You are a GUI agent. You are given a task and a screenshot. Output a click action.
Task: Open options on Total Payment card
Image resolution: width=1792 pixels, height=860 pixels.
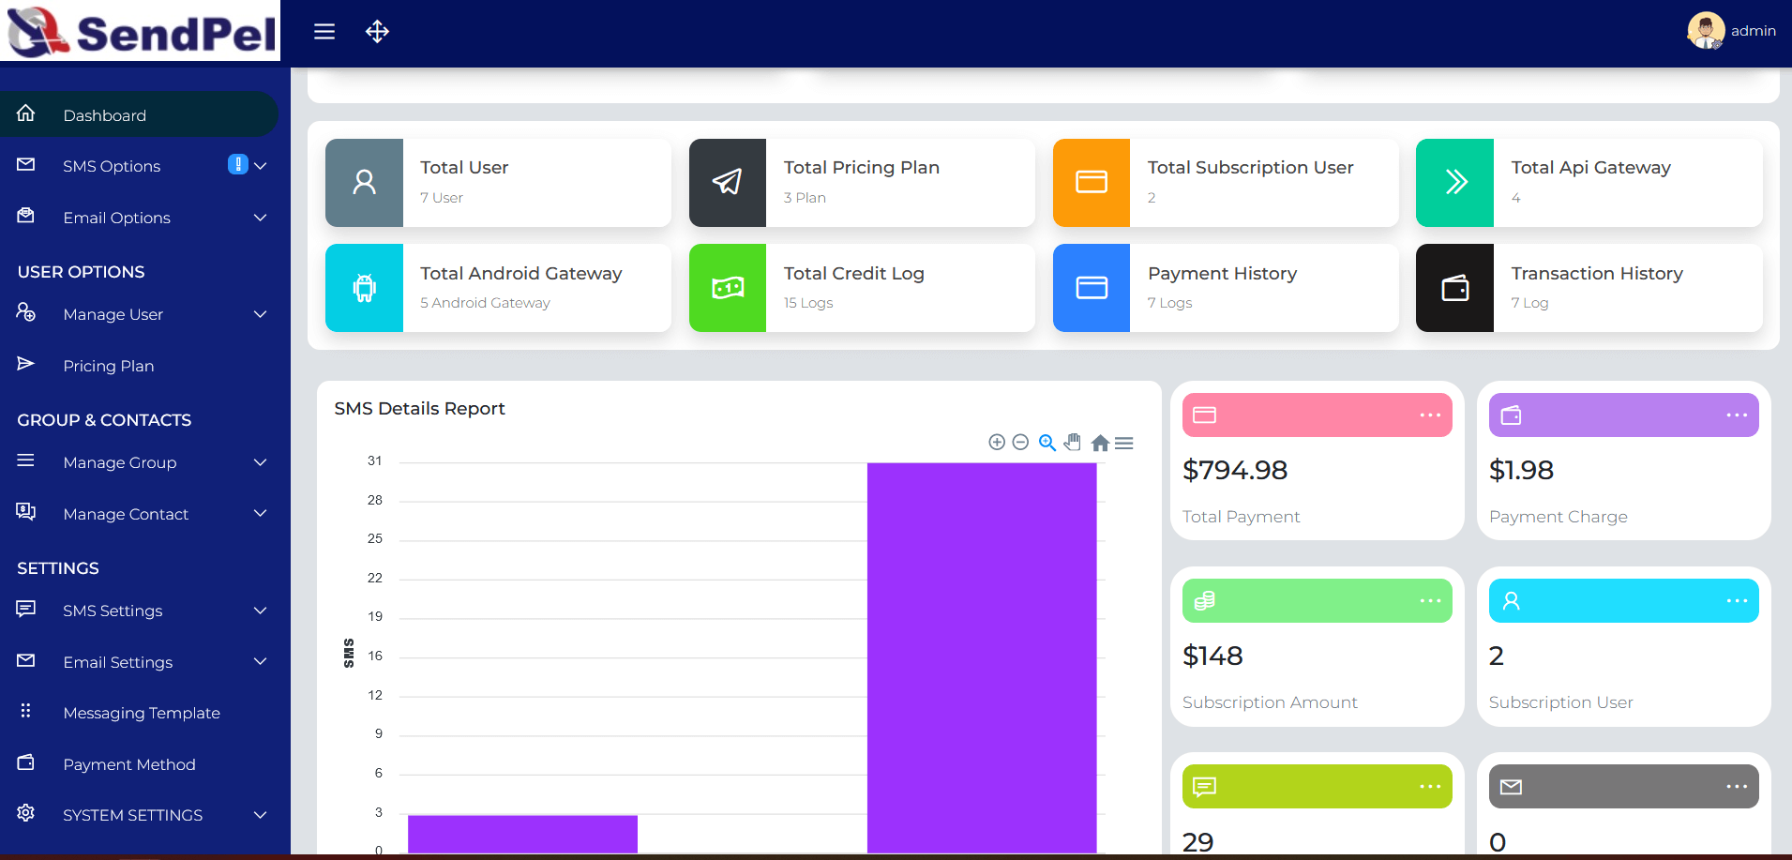click(x=1429, y=415)
